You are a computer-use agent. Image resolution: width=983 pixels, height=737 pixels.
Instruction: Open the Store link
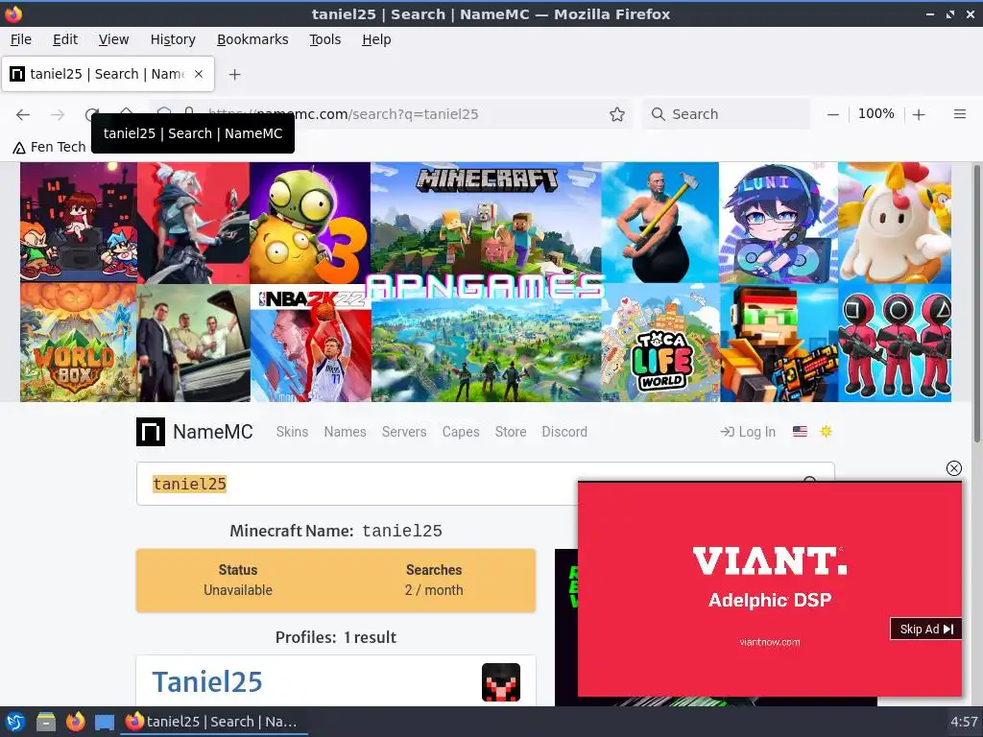[511, 432]
